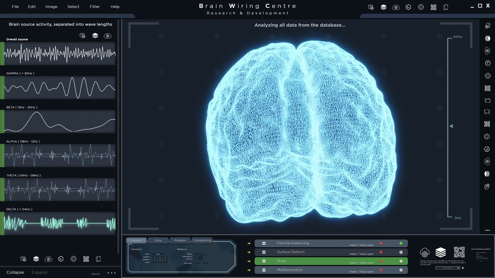Open the globe icon in top toolbar
Image resolution: width=495 pixels, height=278 pixels.
point(421,7)
